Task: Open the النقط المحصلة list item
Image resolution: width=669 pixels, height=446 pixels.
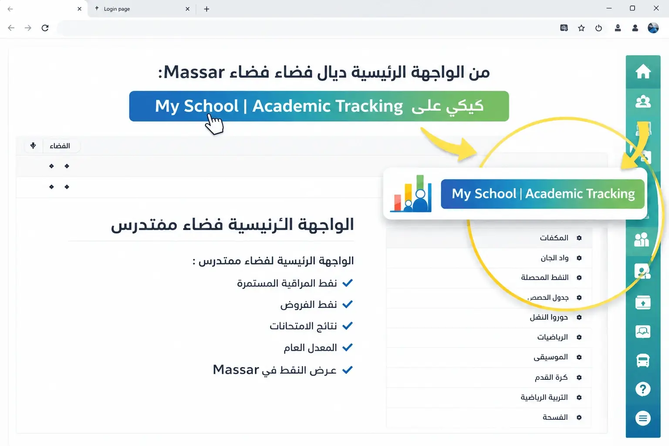Action: point(489,277)
